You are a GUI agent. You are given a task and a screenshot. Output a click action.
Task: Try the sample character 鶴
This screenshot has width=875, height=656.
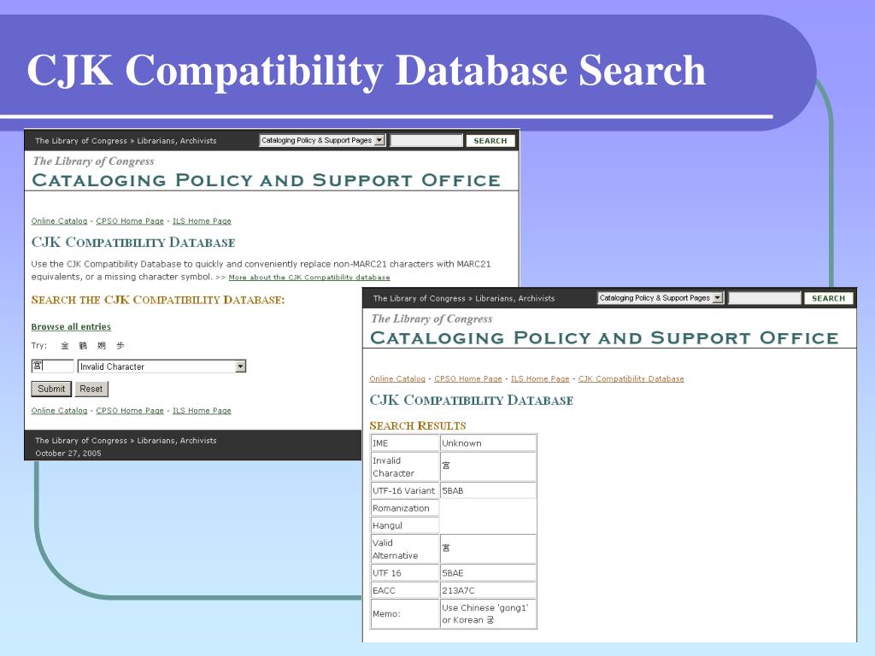pos(83,346)
